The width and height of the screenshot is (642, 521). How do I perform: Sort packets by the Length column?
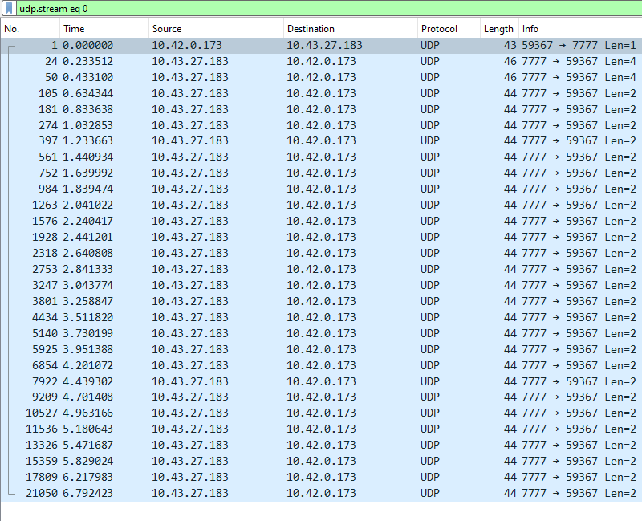coord(498,28)
